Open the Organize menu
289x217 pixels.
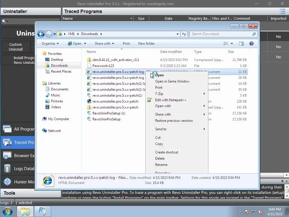click(x=50, y=44)
